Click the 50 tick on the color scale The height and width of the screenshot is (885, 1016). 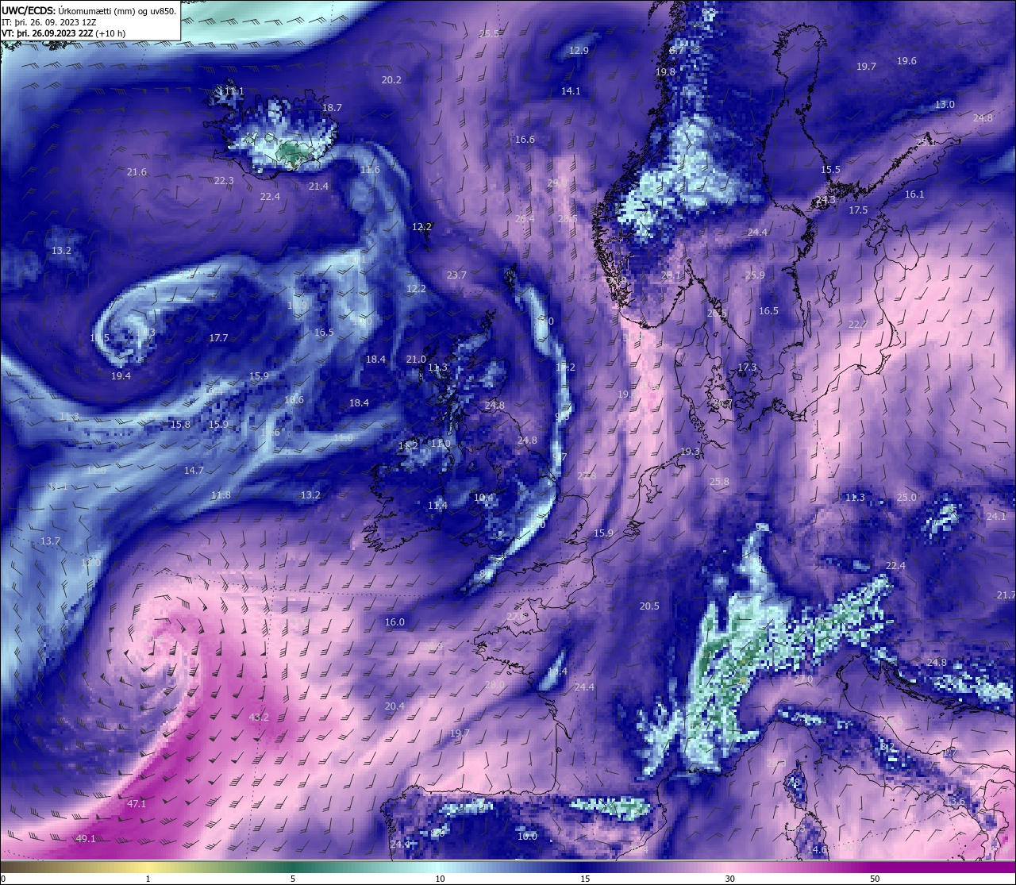[875, 879]
